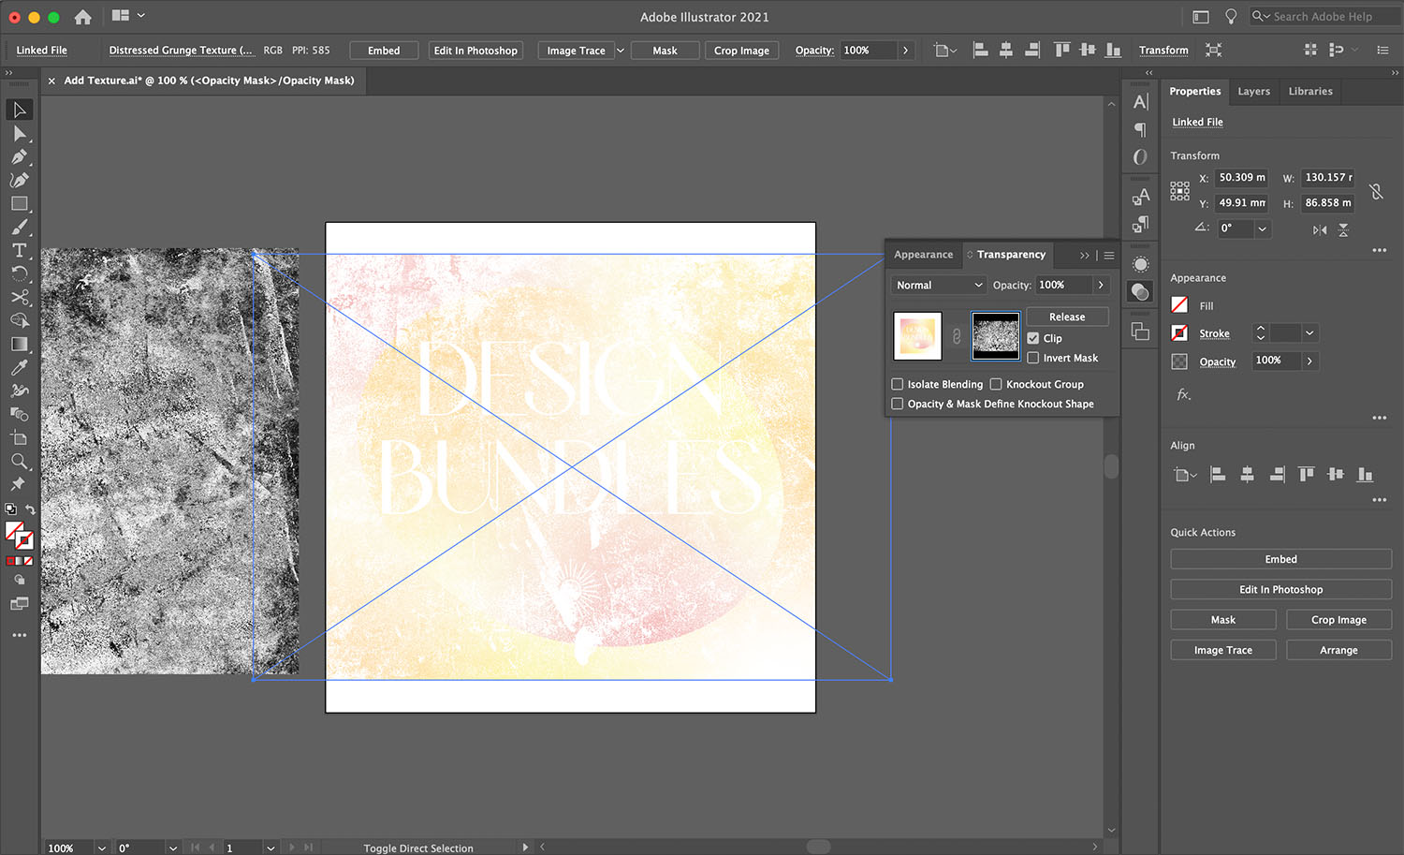Click the Embed button in Quick Actions
This screenshot has height=855, width=1404.
(x=1280, y=559)
